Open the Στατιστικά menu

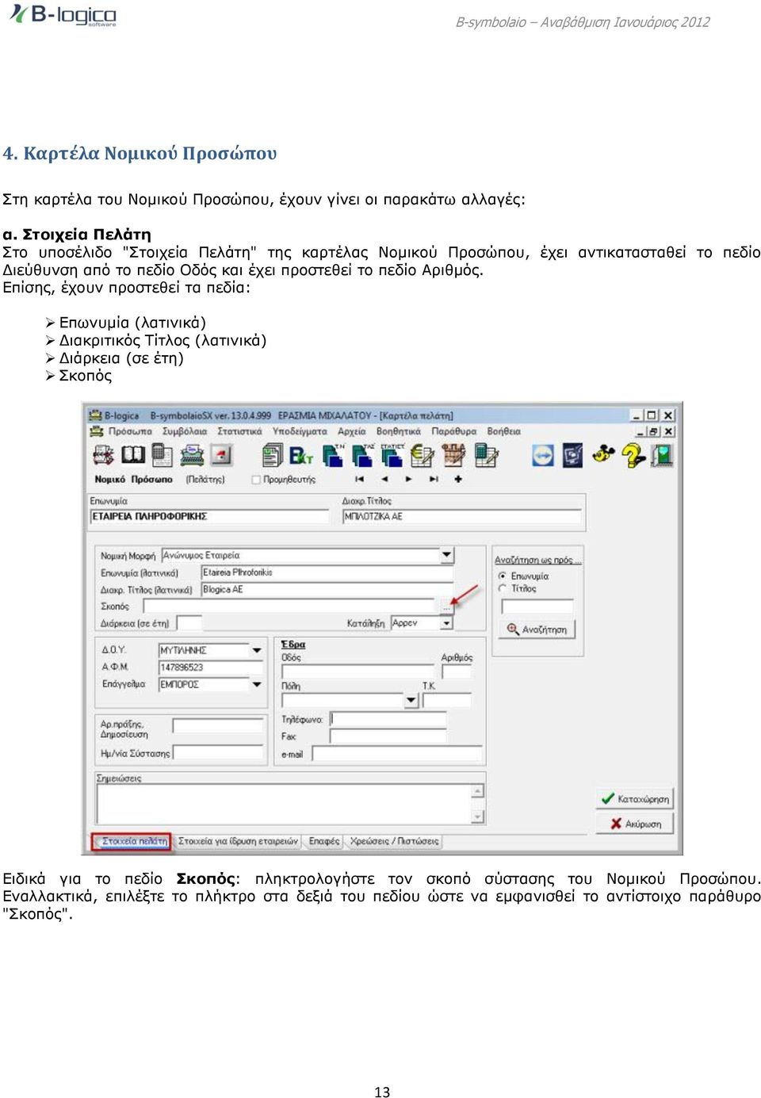point(239,431)
